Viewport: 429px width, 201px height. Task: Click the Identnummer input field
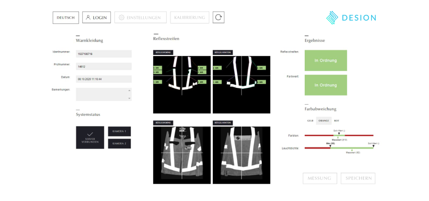coord(104,54)
